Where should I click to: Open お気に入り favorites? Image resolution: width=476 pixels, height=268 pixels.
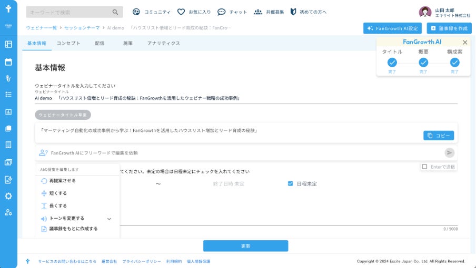click(194, 12)
